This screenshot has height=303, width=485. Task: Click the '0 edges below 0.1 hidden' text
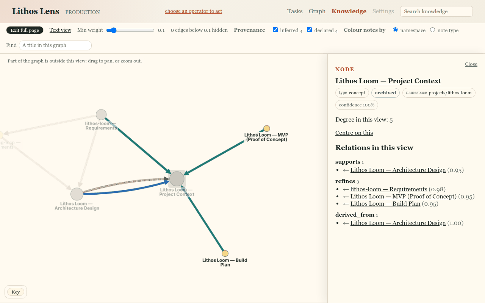point(199,30)
